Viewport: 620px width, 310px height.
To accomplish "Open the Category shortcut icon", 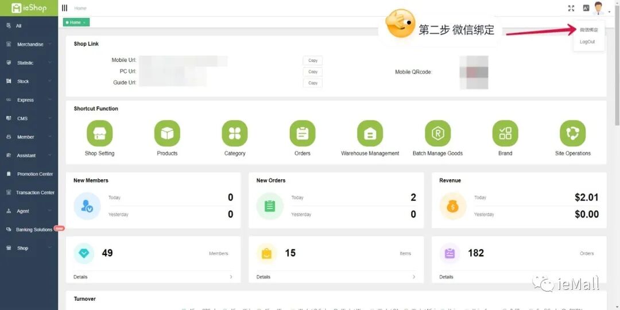I will (235, 133).
